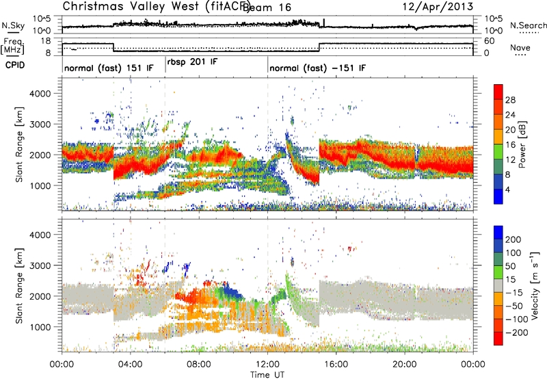
Task: Click the '1000' tick on the velocity panel
Action: point(40,327)
